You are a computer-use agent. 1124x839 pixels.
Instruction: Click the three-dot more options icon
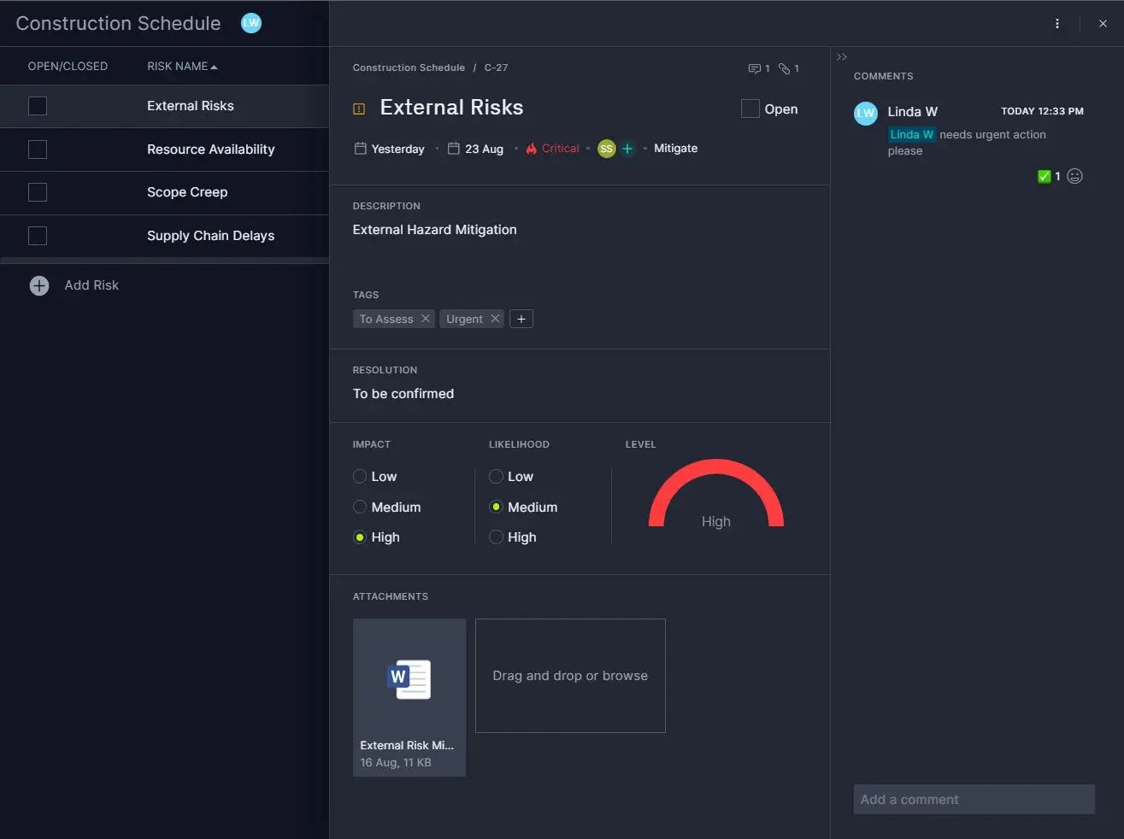[x=1057, y=24]
